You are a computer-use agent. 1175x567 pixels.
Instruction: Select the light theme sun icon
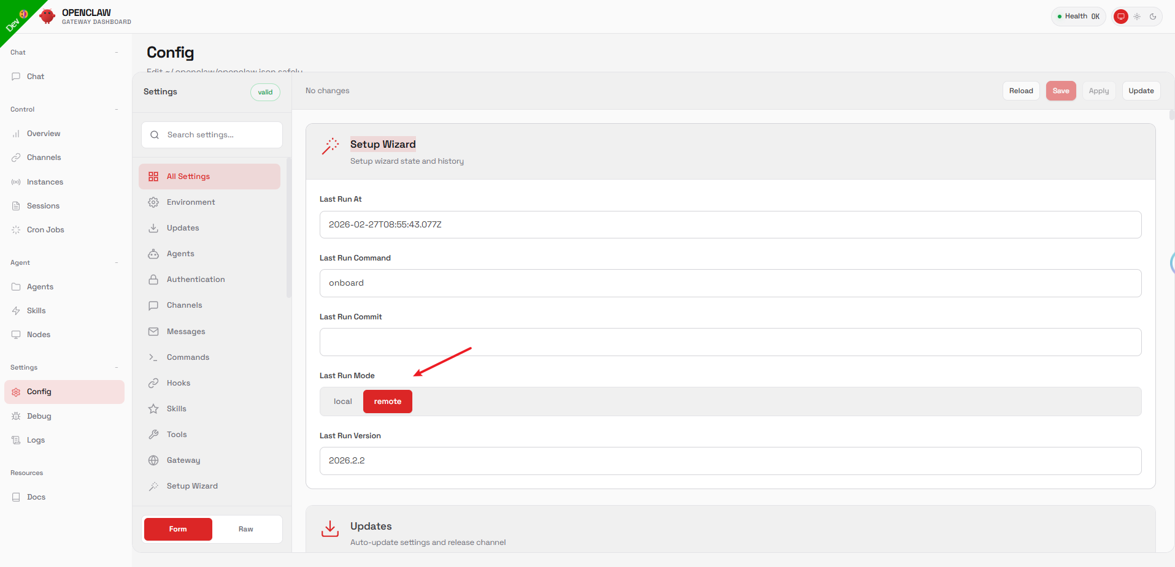point(1137,17)
